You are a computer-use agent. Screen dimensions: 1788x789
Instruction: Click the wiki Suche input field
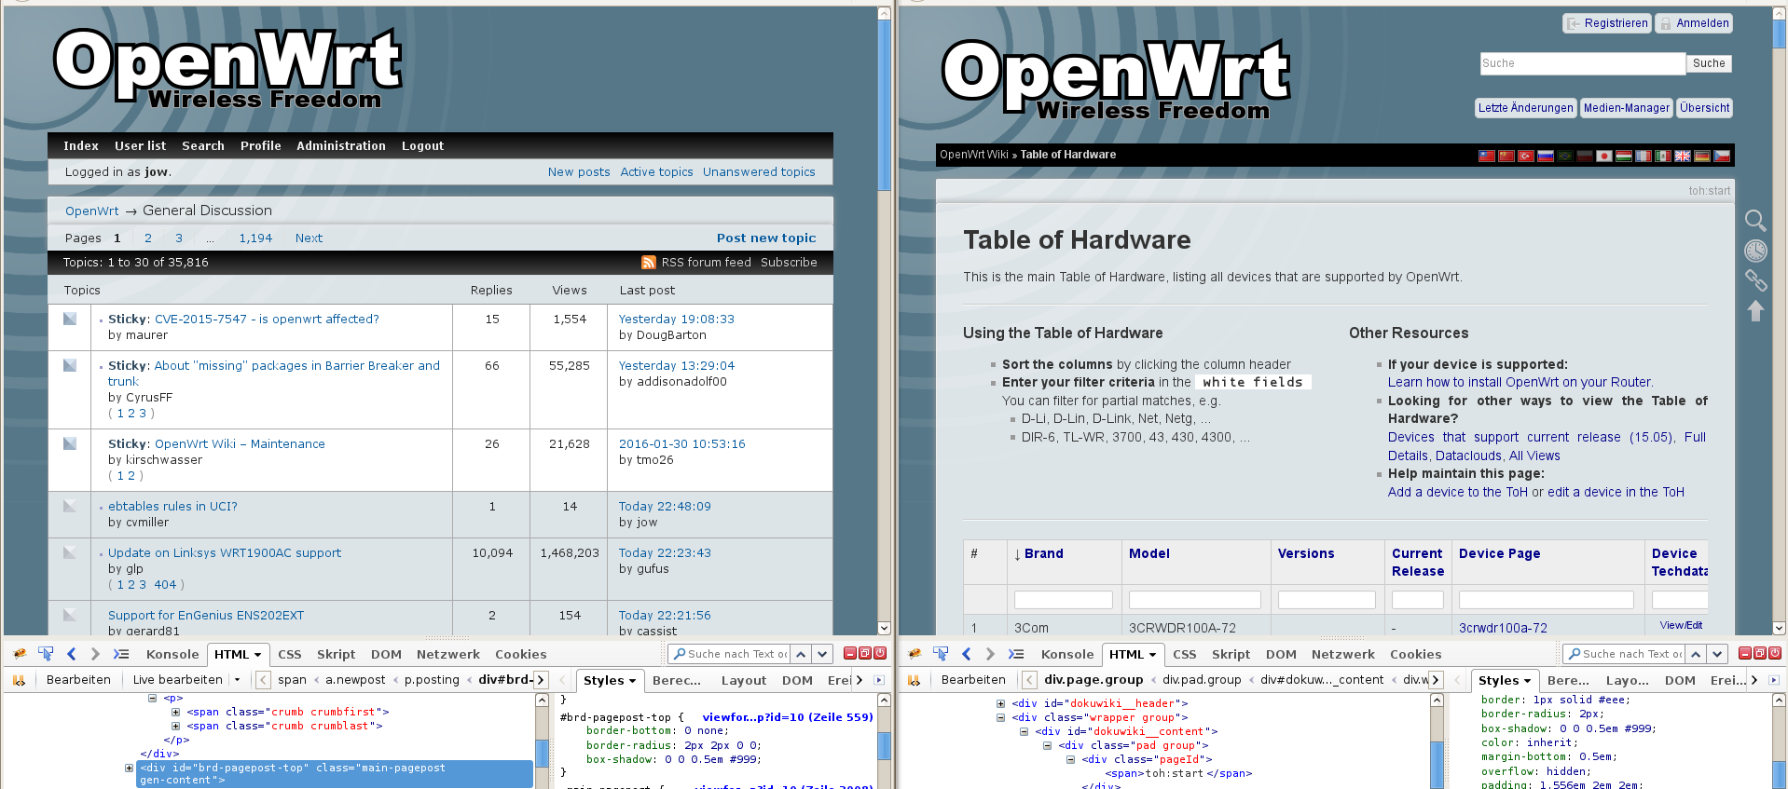pos(1583,63)
